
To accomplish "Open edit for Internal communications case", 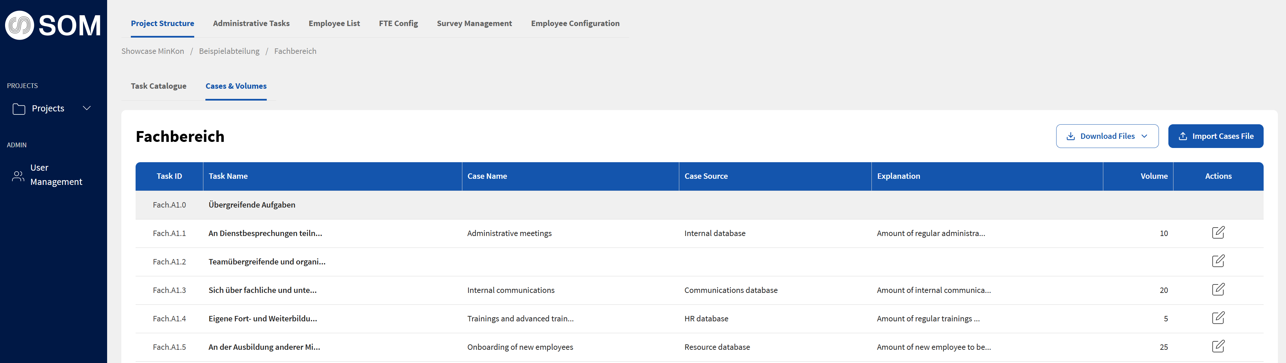I will (x=1218, y=290).
